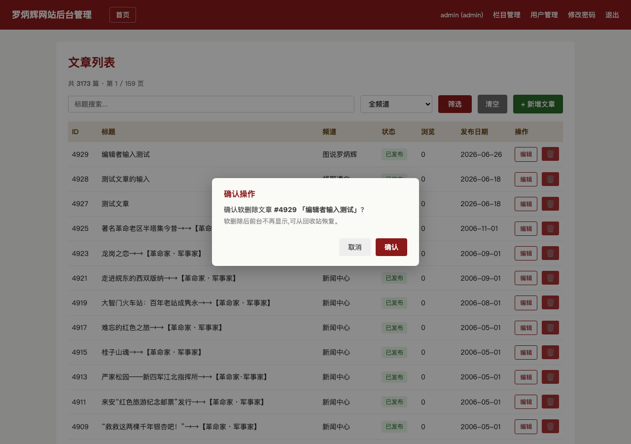Edit article 4911 with 编辑
The height and width of the screenshot is (444, 631).
click(526, 402)
